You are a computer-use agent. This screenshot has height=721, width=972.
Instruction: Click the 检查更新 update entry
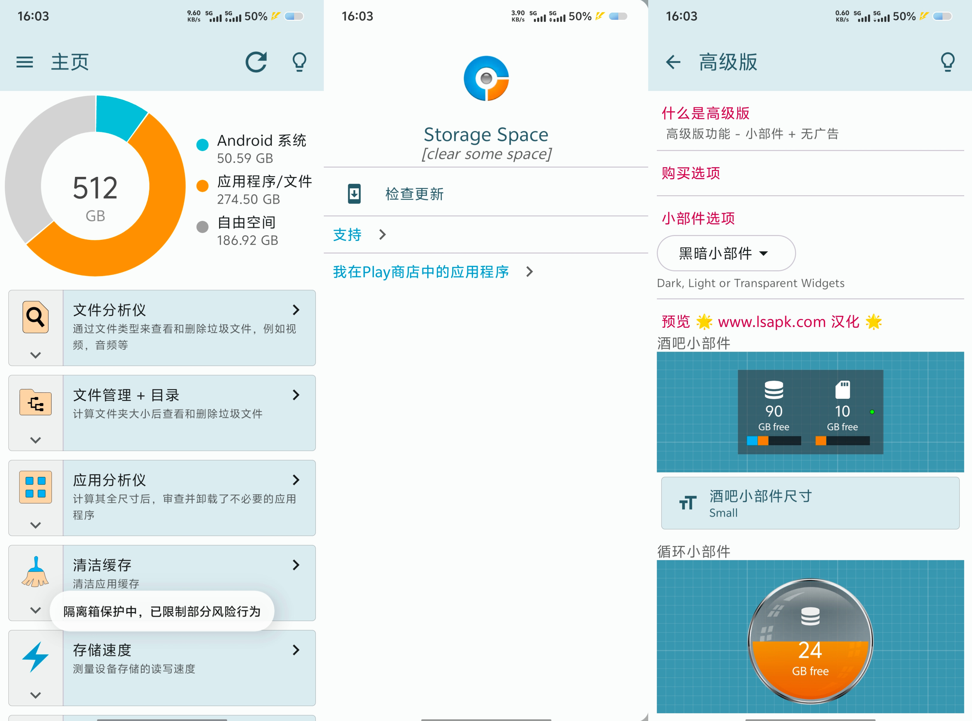coord(414,194)
